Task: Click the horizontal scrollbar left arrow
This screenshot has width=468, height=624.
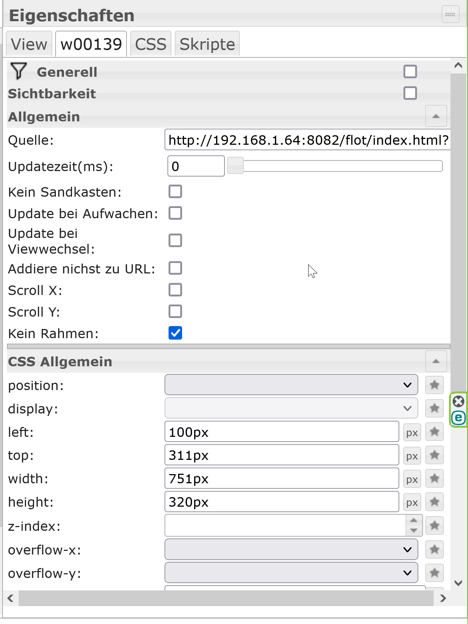Action: (11, 598)
